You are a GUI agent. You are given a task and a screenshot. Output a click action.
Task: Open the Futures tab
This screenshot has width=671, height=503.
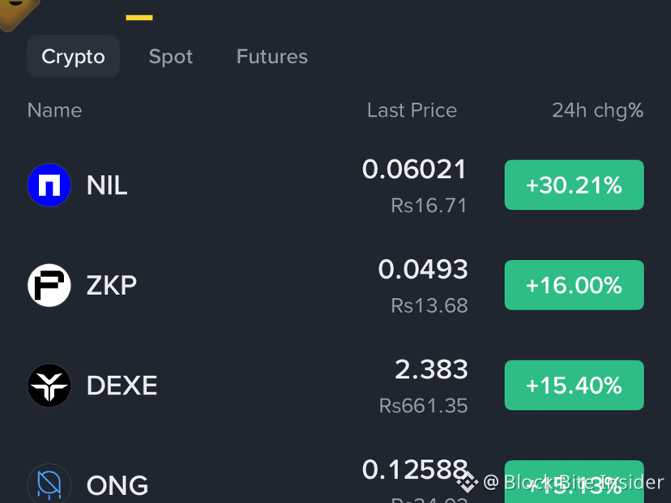(272, 57)
